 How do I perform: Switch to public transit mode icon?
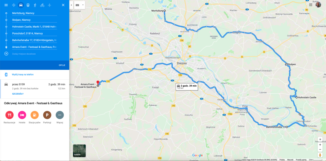pos(28,5)
